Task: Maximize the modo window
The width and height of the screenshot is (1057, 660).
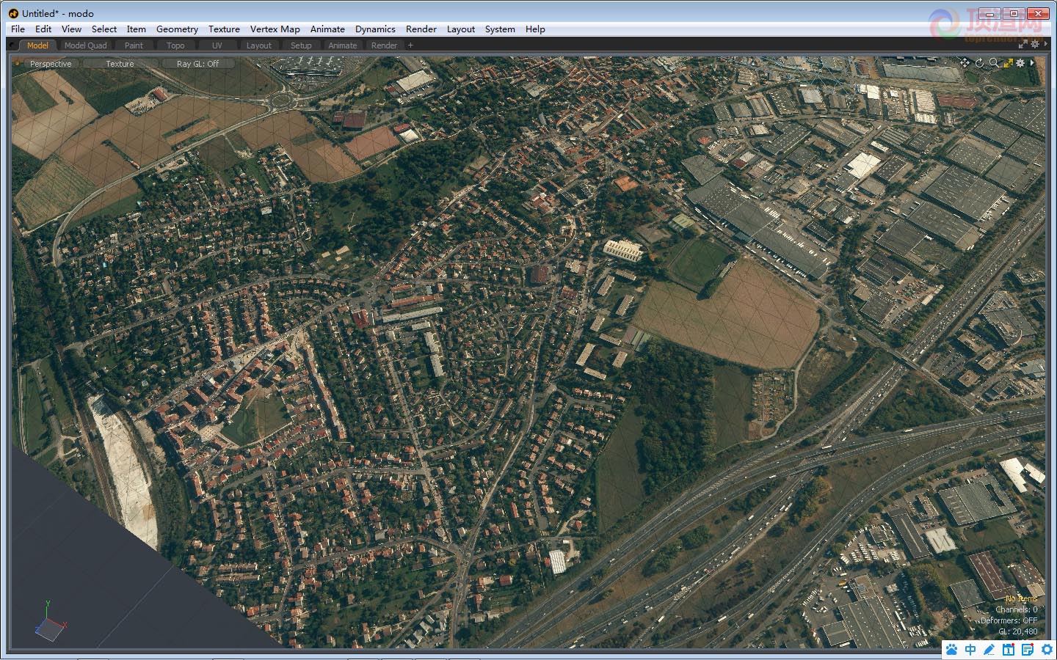Action: [x=1014, y=13]
